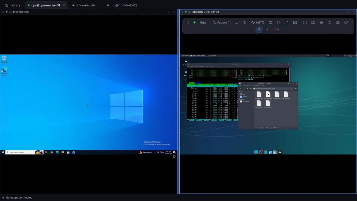
Task: Click the gpu-render-01 pane fullscreen icon
Action: click(x=348, y=12)
